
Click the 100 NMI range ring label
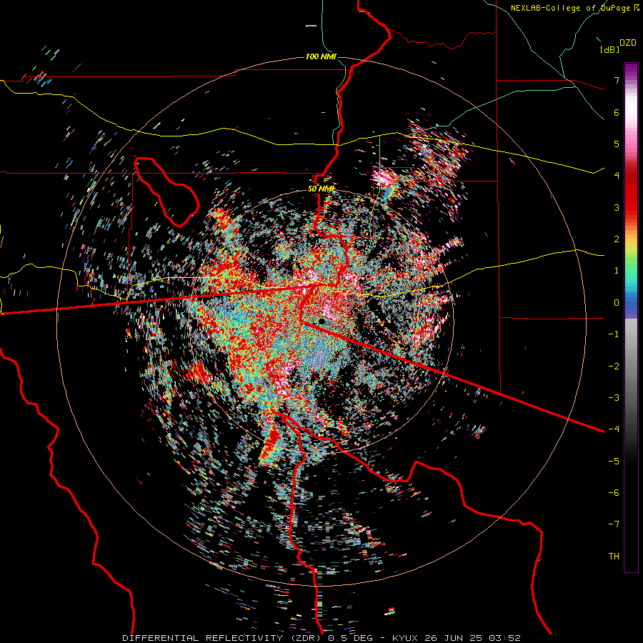point(321,56)
